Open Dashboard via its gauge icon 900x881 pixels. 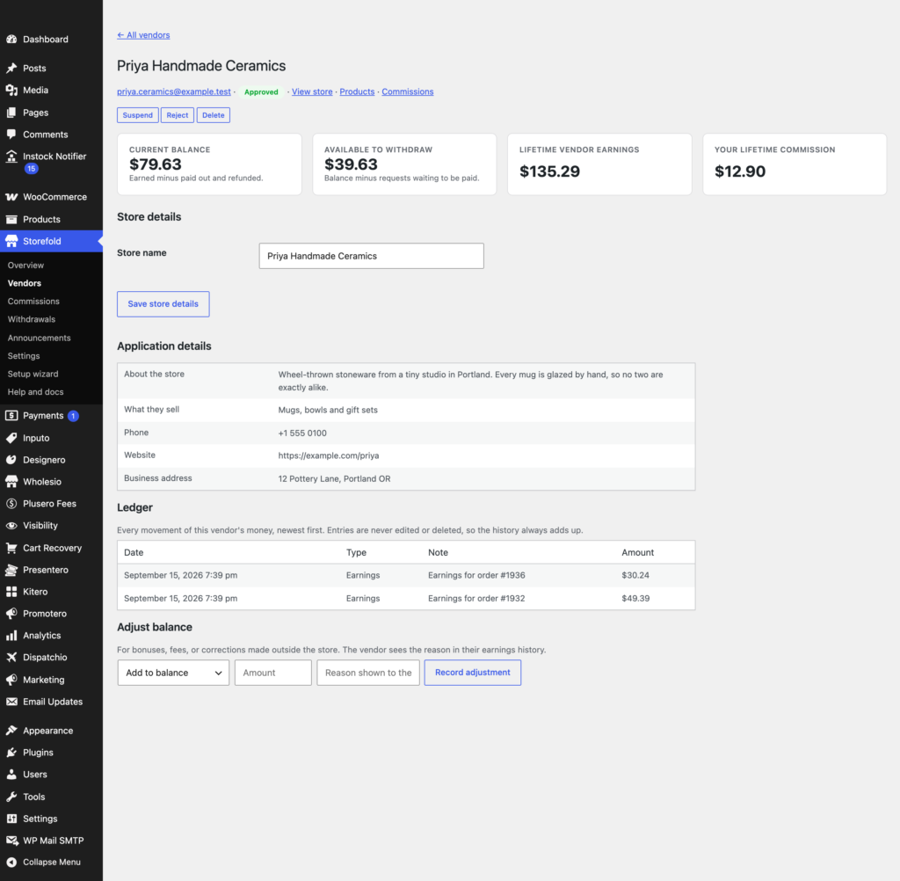tap(11, 39)
